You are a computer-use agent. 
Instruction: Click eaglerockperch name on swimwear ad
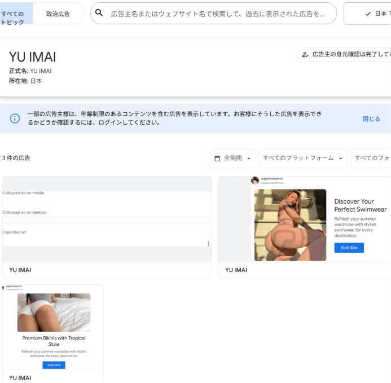(272, 179)
